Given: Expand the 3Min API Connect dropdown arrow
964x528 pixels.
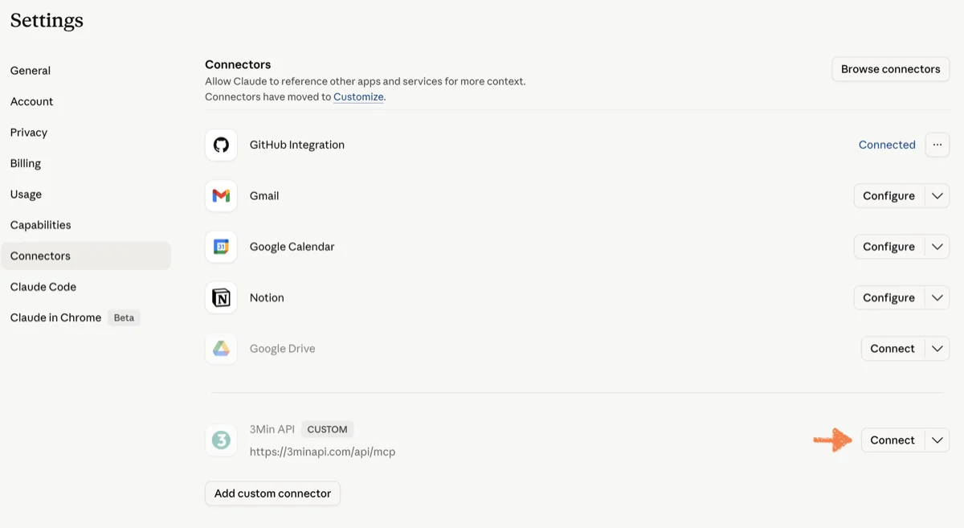Looking at the screenshot, I should [x=937, y=440].
